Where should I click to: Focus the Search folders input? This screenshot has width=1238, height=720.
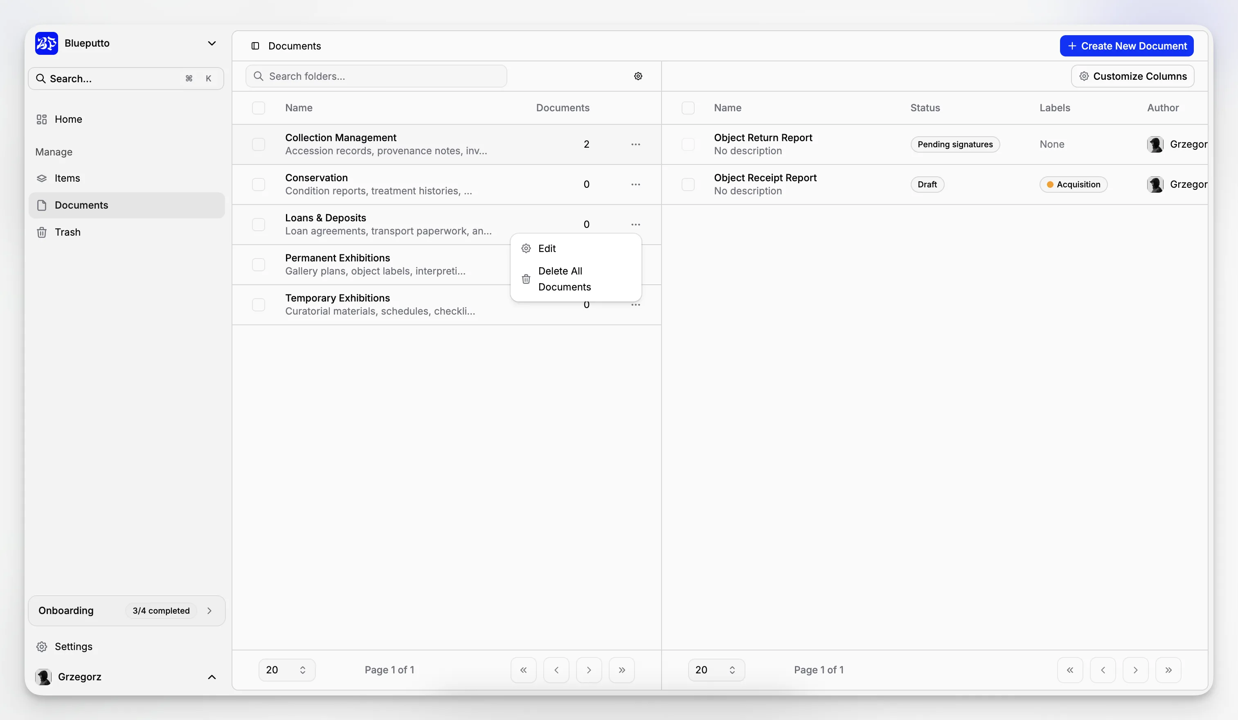pyautogui.click(x=376, y=76)
